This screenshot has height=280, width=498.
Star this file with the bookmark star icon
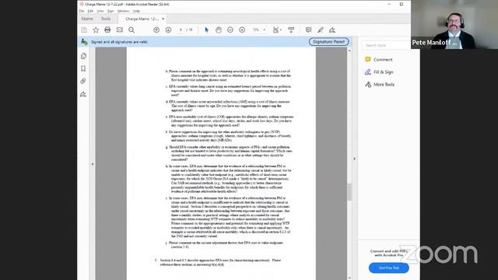coord(96,30)
